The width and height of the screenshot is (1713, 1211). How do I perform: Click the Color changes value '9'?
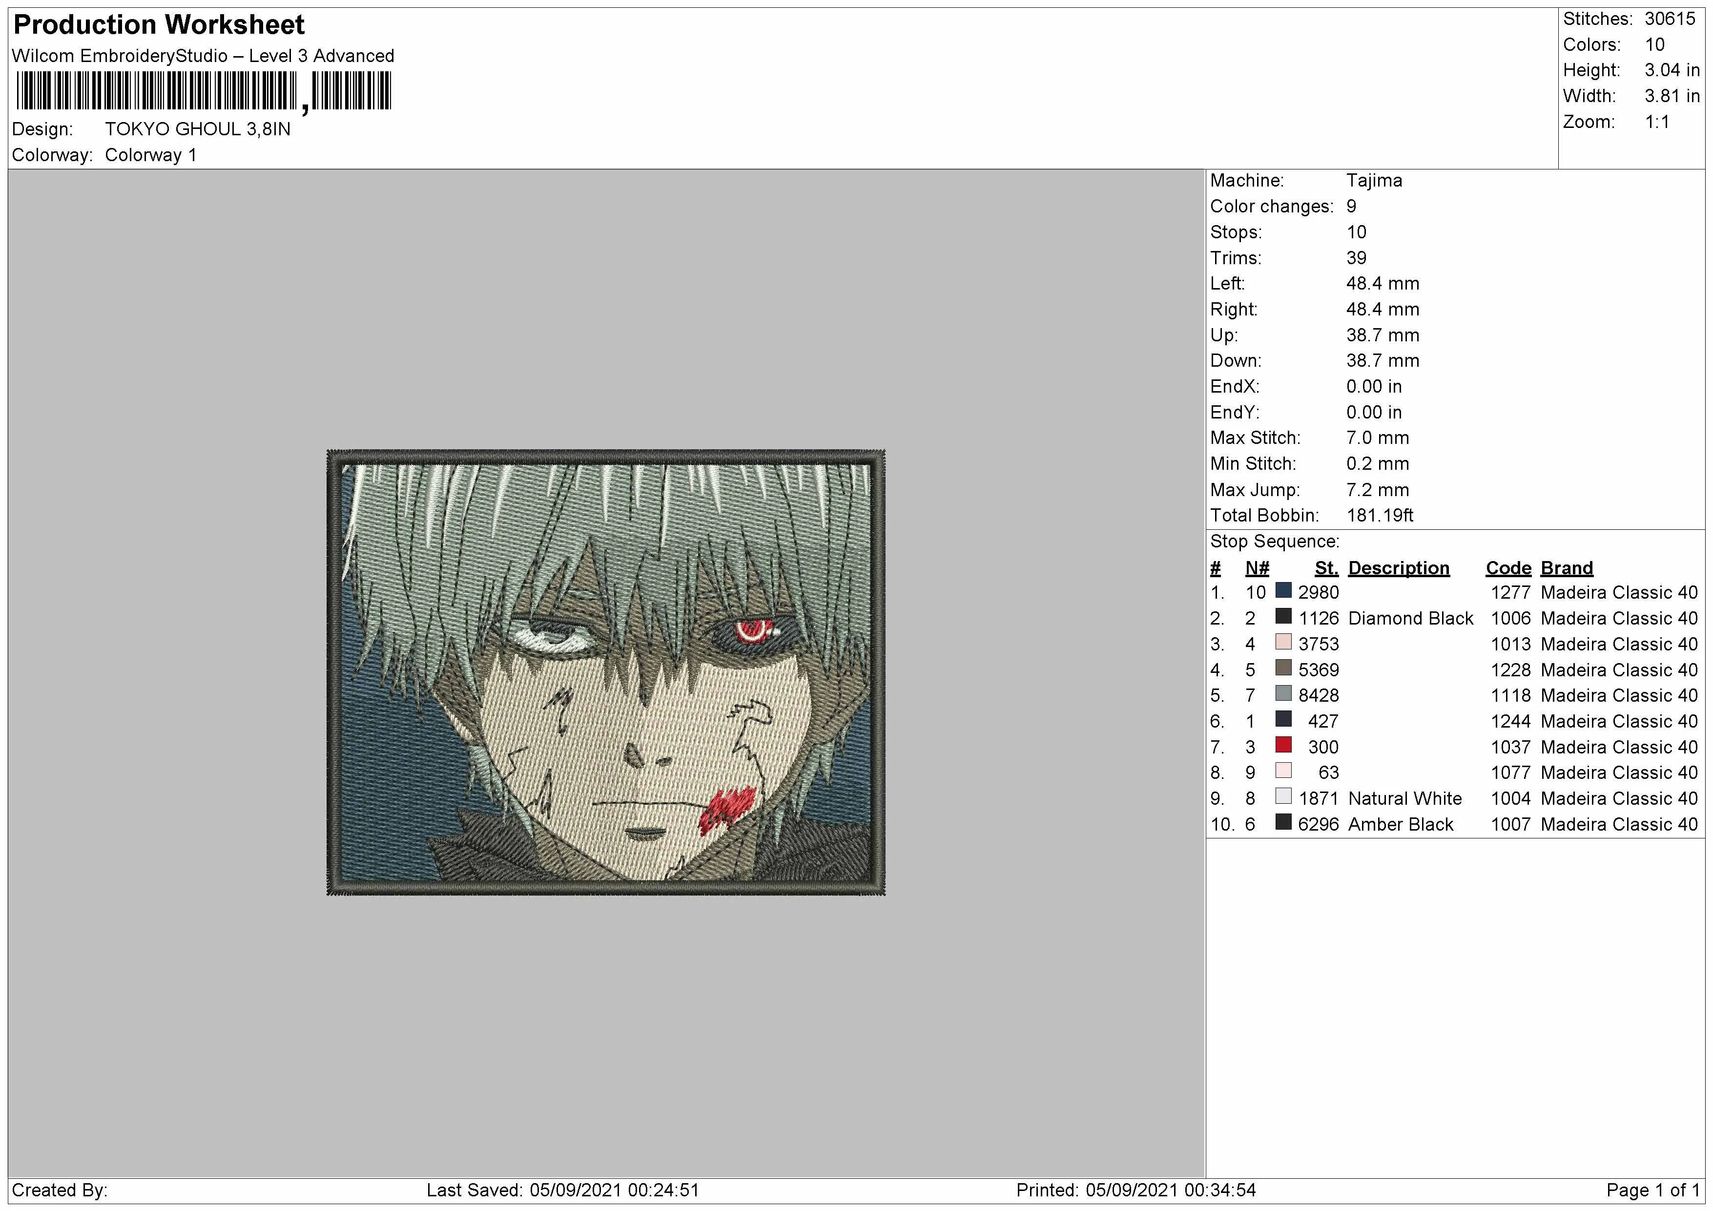point(1351,207)
